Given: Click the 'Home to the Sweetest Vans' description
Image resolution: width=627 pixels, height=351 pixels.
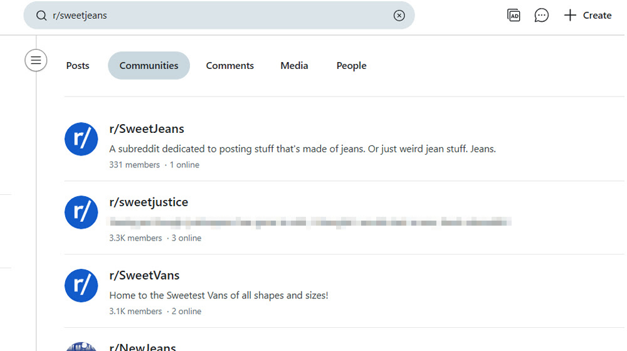Looking at the screenshot, I should (219, 295).
